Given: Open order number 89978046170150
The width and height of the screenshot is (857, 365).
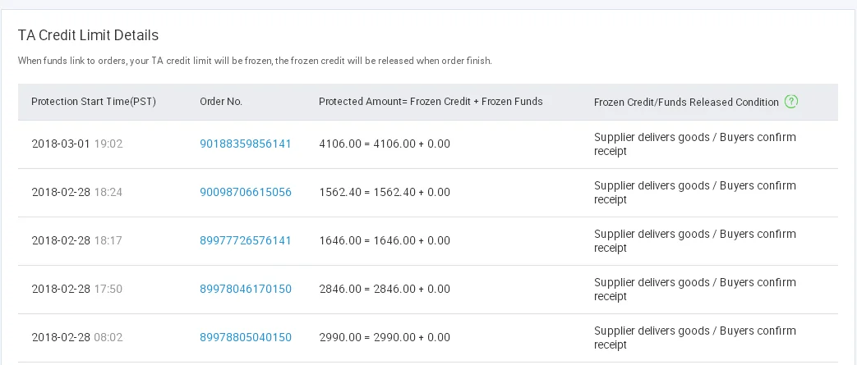Looking at the screenshot, I should click(x=245, y=290).
